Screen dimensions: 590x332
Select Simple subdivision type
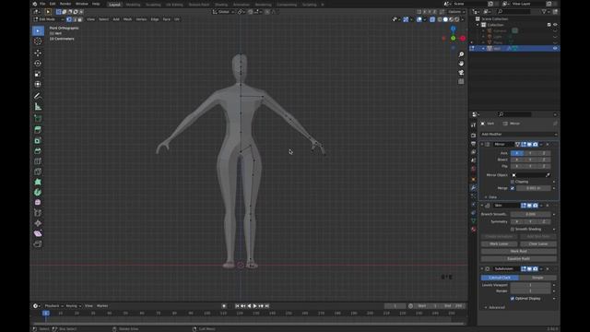[x=537, y=278]
